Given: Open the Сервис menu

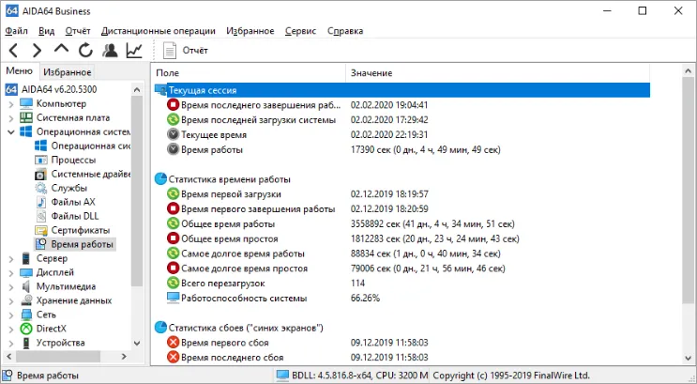Looking at the screenshot, I should [300, 31].
